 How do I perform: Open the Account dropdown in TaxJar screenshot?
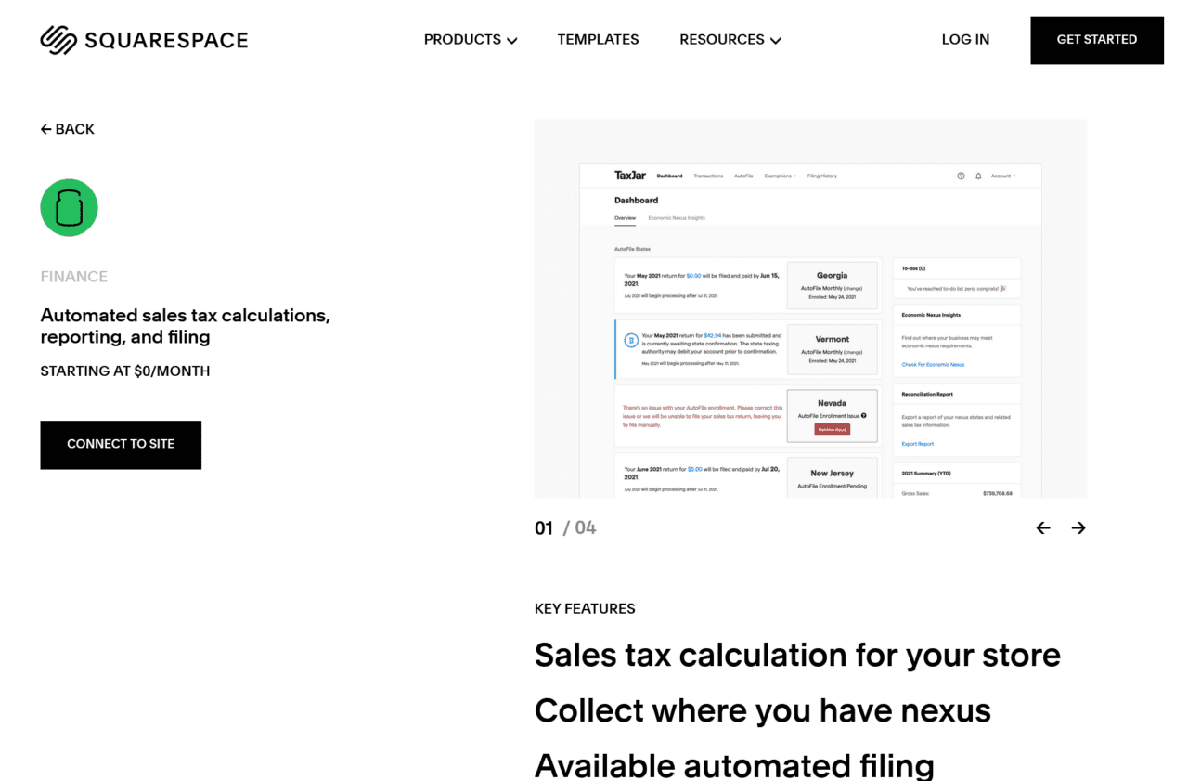1002,176
